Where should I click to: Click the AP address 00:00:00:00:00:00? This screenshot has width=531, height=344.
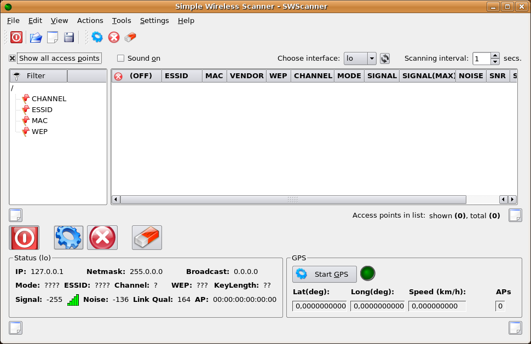(245, 300)
